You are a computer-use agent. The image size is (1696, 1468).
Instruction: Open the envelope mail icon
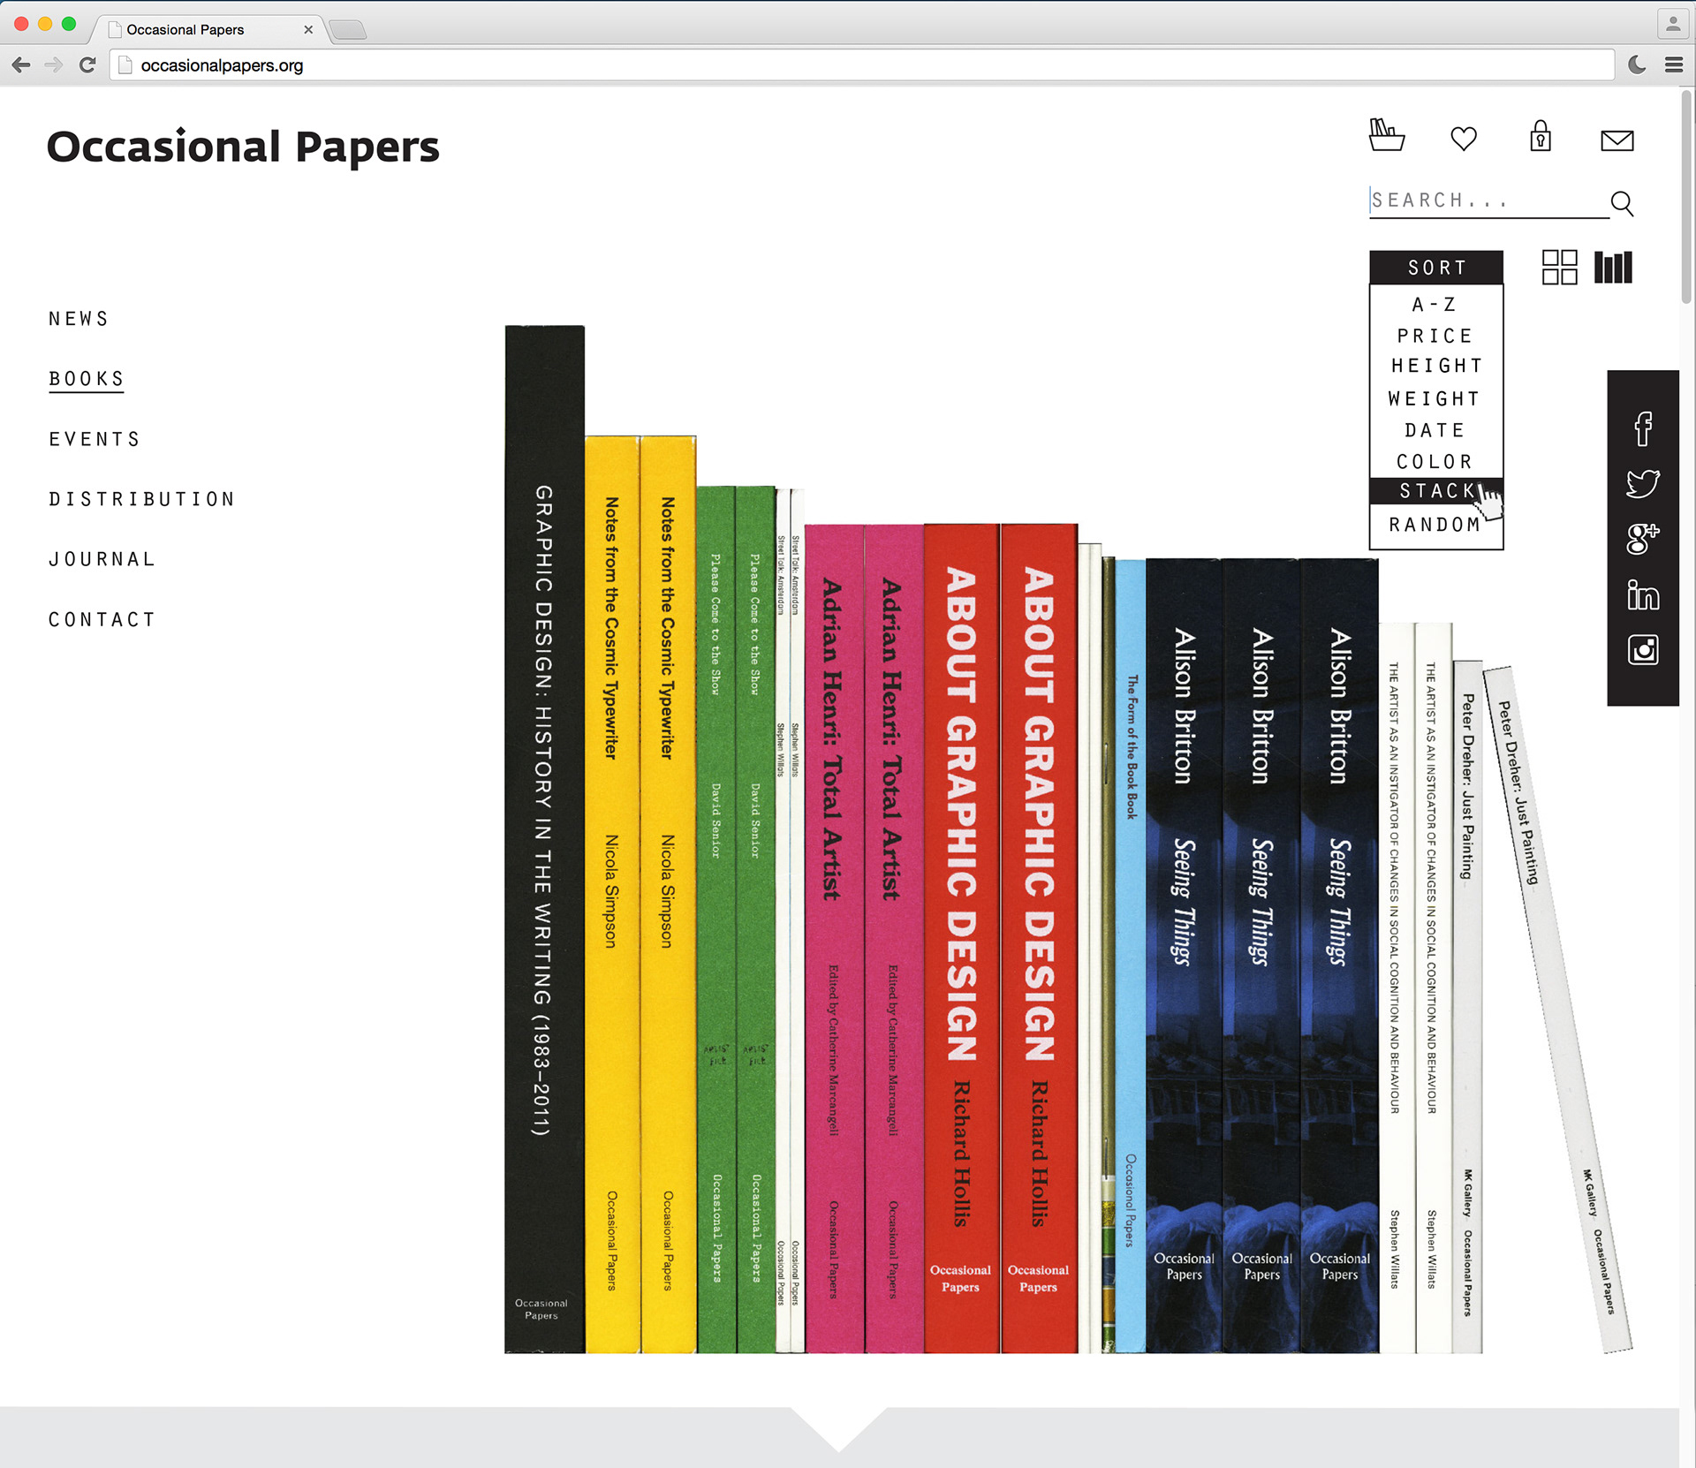[x=1616, y=140]
